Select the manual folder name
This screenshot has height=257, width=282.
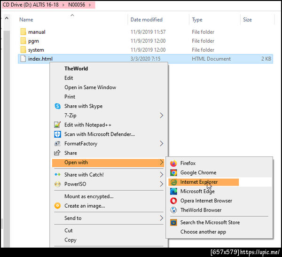coord(37,32)
